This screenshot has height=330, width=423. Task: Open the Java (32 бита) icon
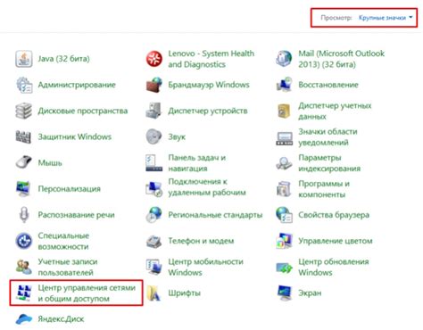click(x=24, y=59)
